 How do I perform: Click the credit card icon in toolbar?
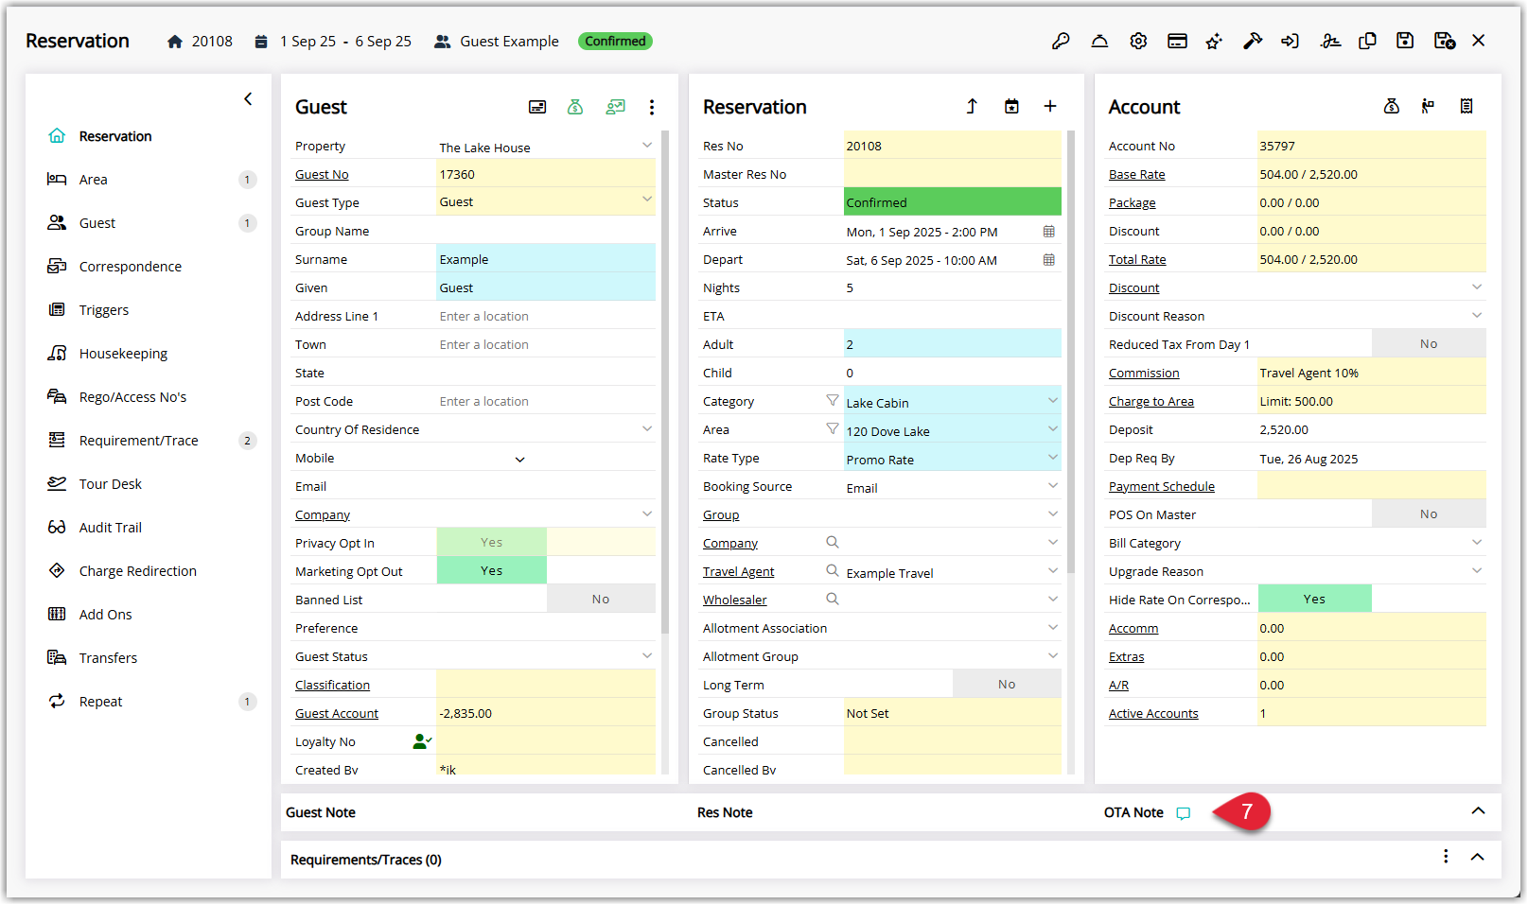pyautogui.click(x=1177, y=41)
